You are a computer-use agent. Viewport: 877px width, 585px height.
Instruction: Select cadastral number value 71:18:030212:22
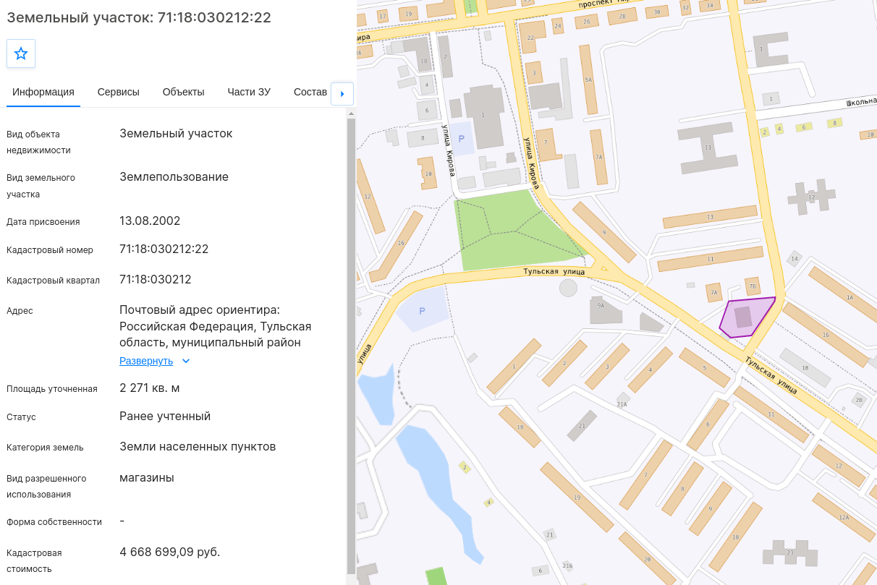pyautogui.click(x=164, y=249)
